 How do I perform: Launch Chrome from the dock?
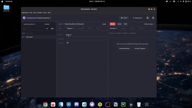point(45,104)
